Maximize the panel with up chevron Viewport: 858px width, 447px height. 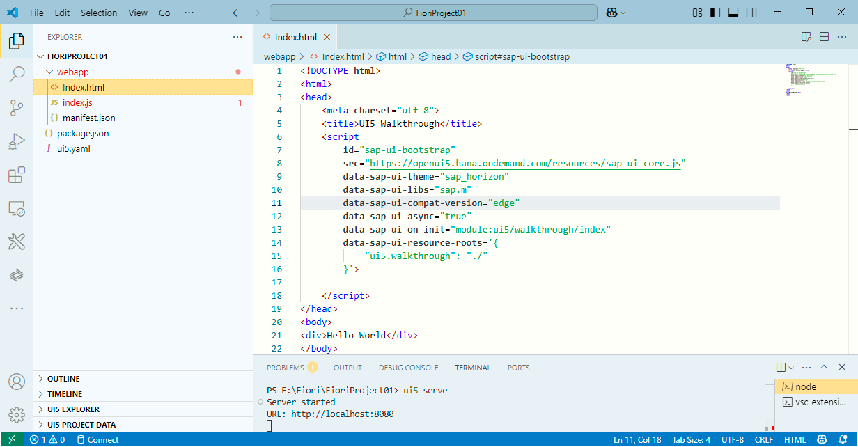click(x=825, y=367)
